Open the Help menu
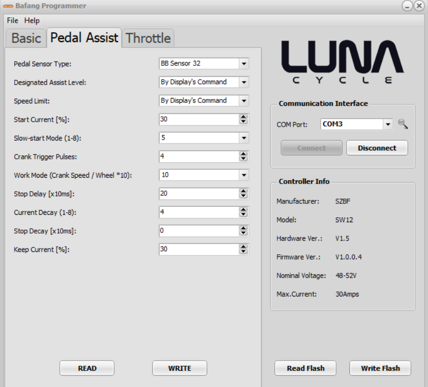 coord(32,20)
